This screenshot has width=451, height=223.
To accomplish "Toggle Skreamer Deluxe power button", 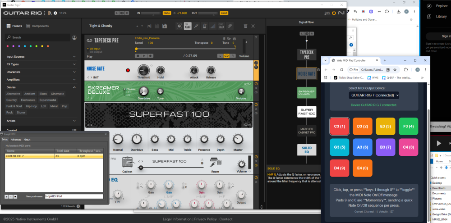I will [256, 84].
